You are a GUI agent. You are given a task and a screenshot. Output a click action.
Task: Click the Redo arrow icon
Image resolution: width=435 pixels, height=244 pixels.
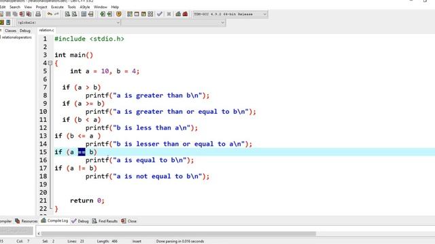coord(56,14)
